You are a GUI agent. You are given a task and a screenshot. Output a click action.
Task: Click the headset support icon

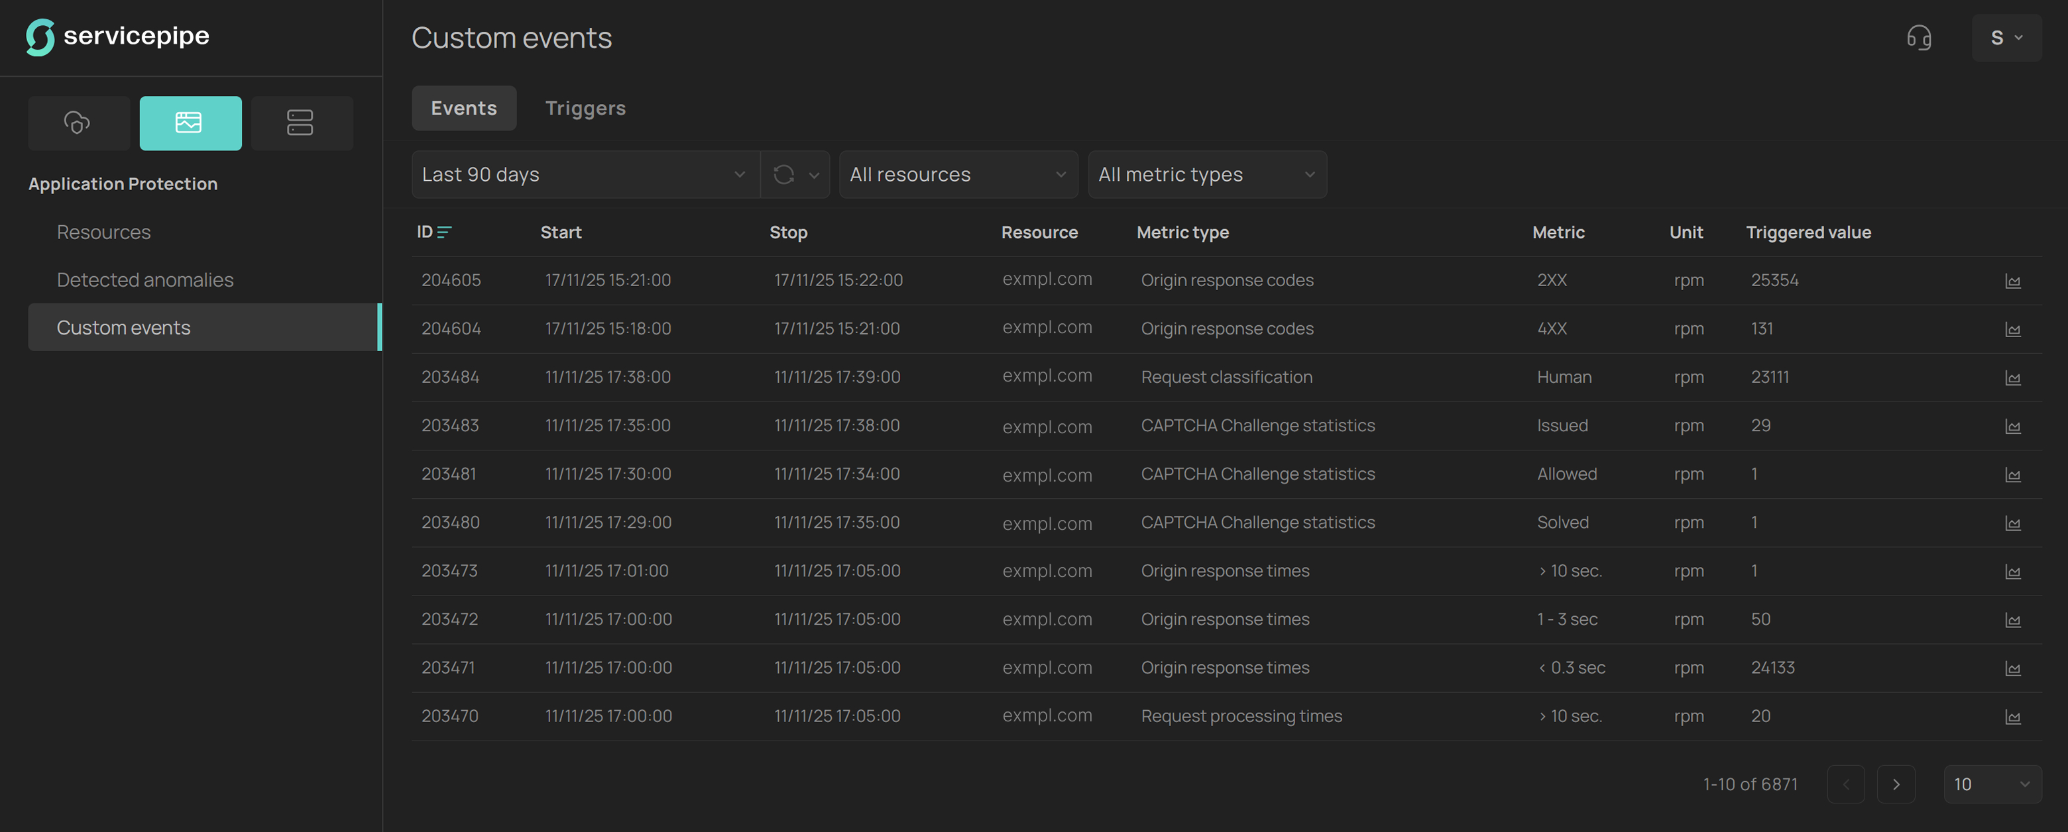[x=1918, y=38]
